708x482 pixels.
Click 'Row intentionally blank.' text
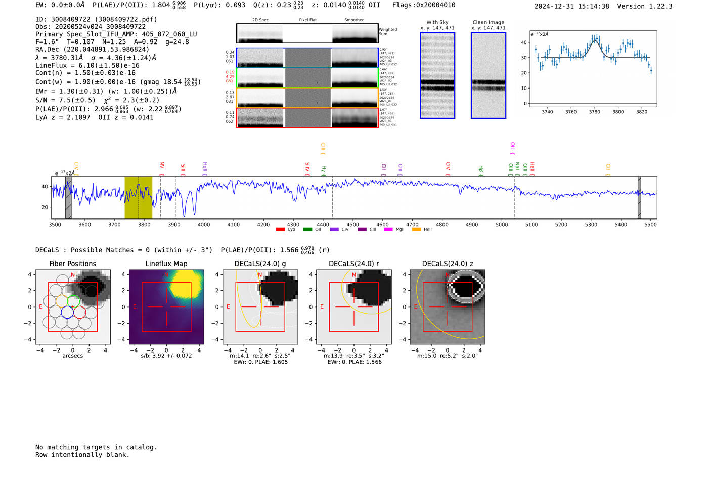click(x=82, y=455)
